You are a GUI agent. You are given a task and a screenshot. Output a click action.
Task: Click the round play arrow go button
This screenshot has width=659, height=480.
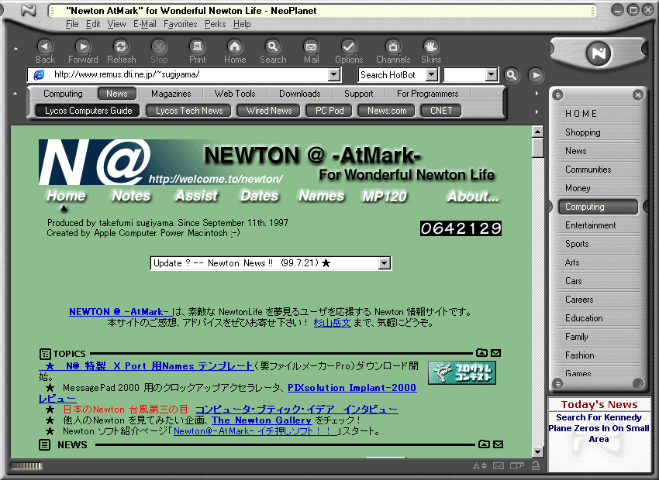point(536,75)
